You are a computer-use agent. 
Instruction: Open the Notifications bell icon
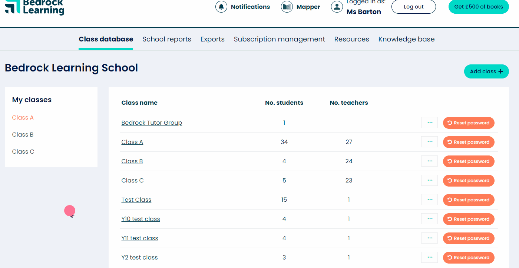click(221, 7)
